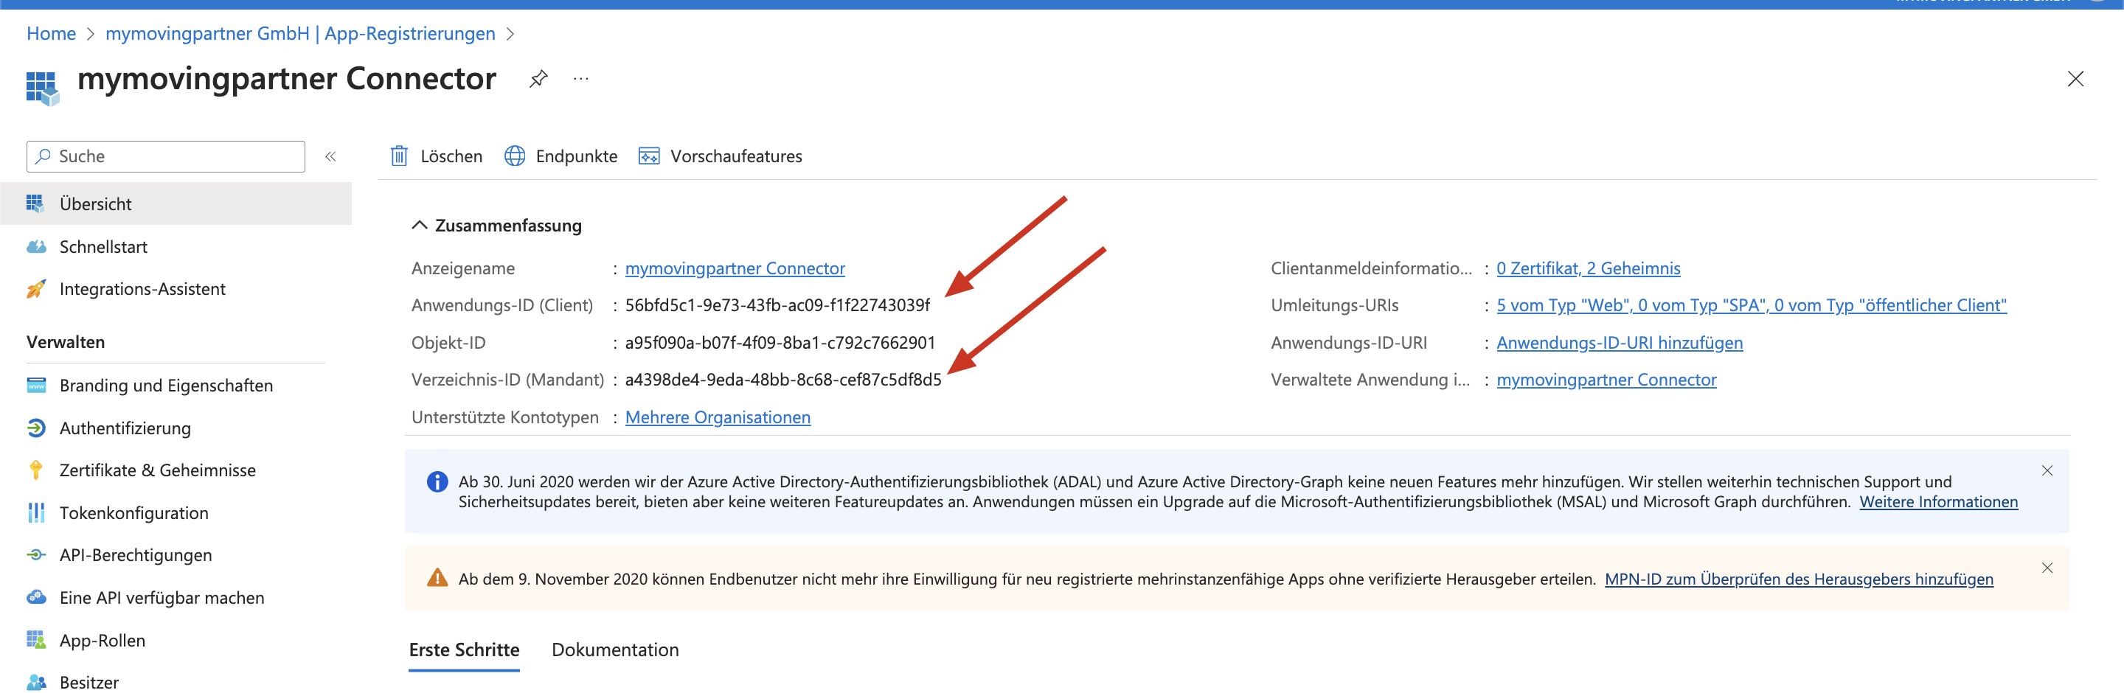Click the Tokenkonfiguration bars icon
The height and width of the screenshot is (693, 2124).
coord(36,512)
